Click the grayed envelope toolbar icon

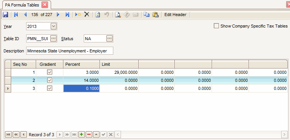[136, 15]
